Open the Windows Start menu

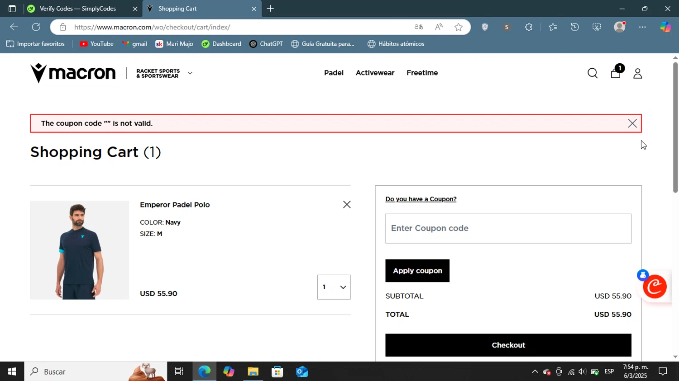click(x=12, y=372)
